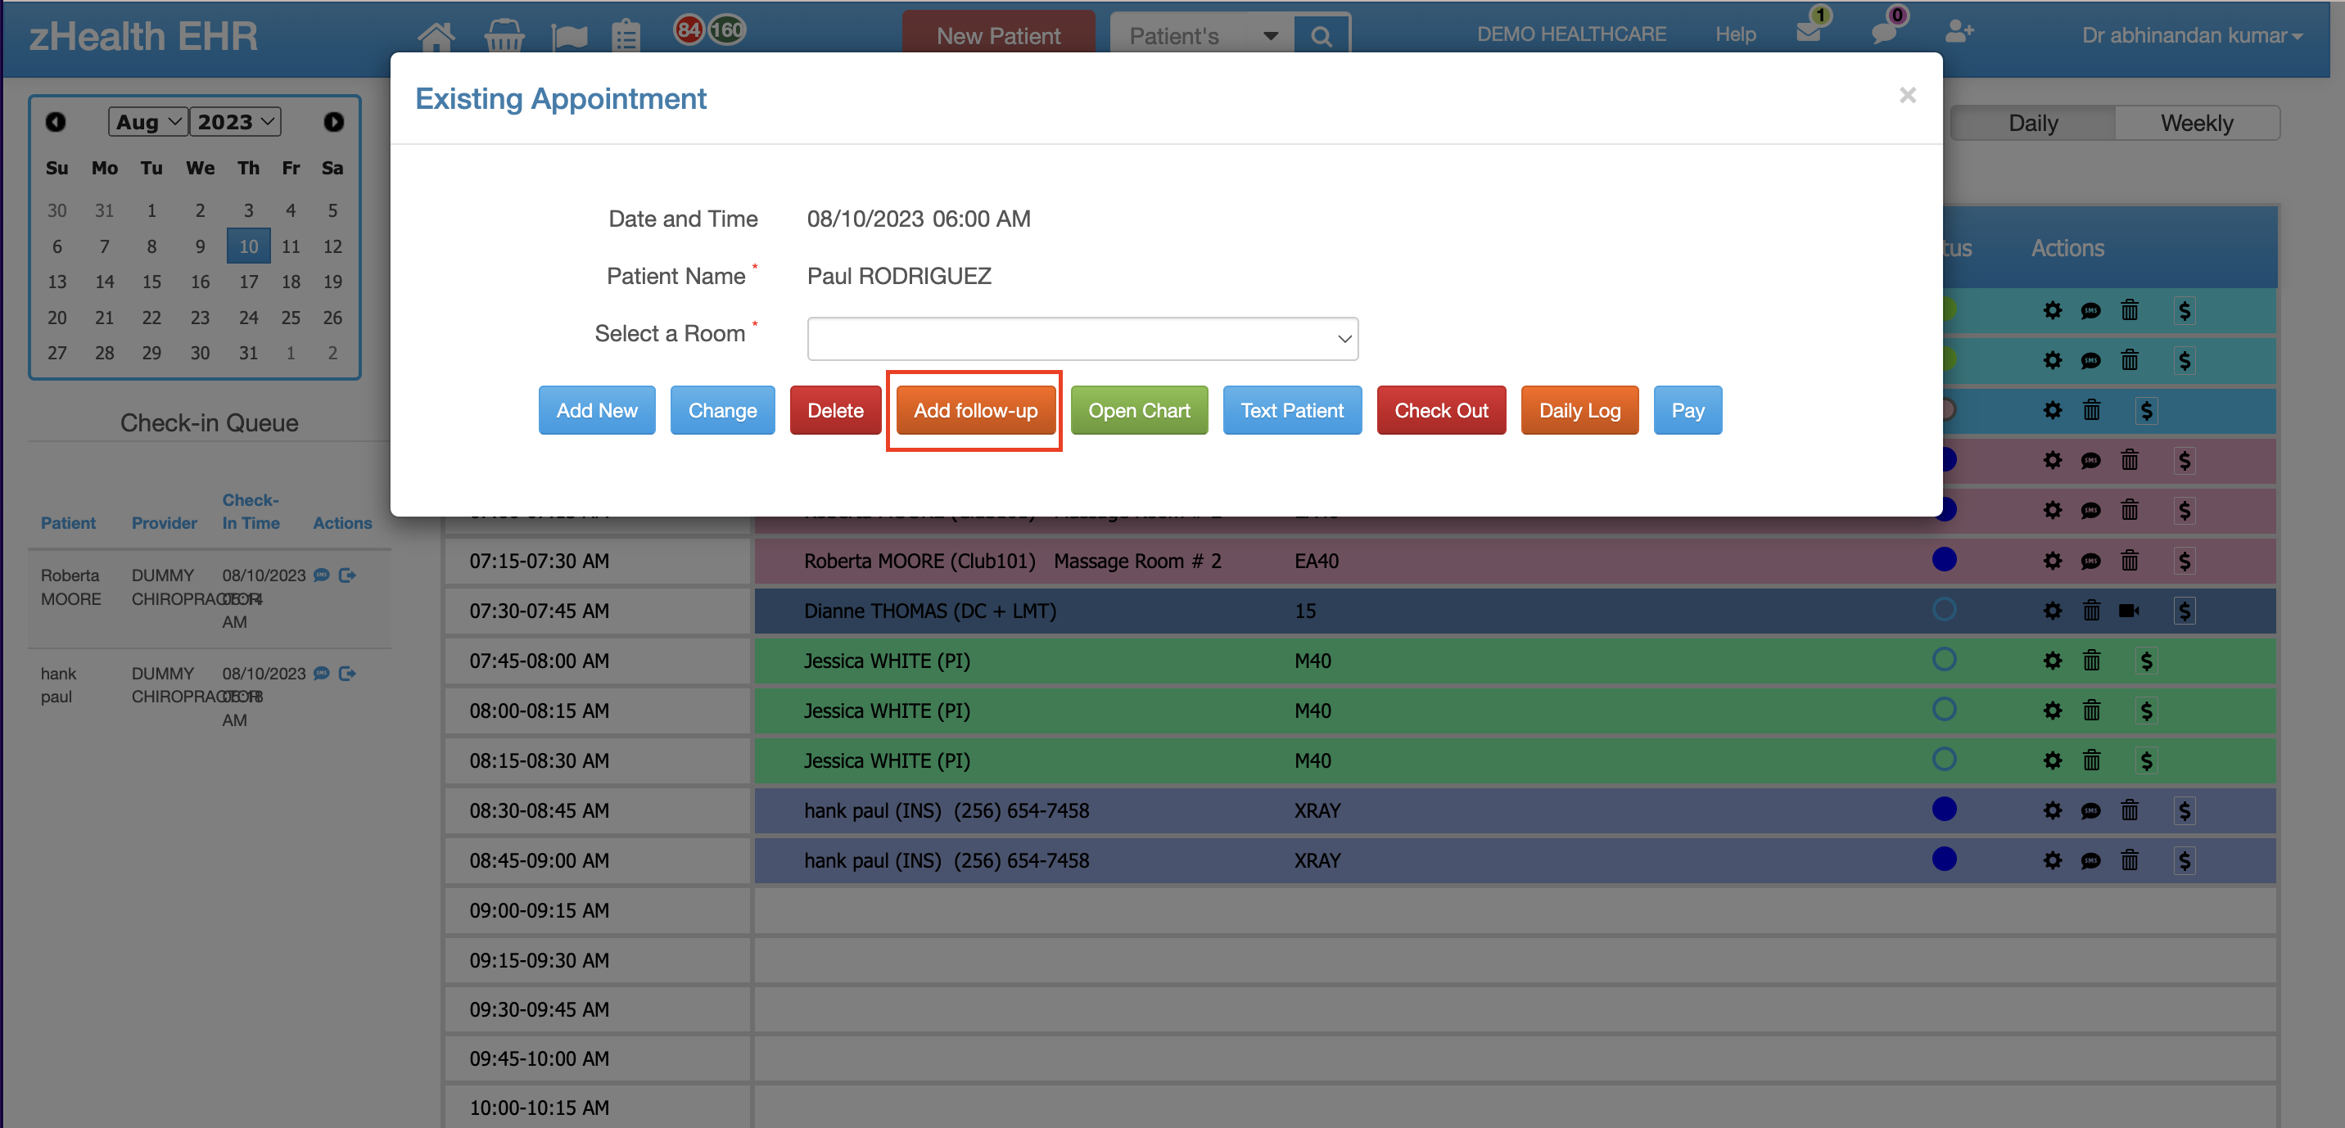The width and height of the screenshot is (2345, 1128).
Task: Click the flag icon in header
Action: (569, 36)
